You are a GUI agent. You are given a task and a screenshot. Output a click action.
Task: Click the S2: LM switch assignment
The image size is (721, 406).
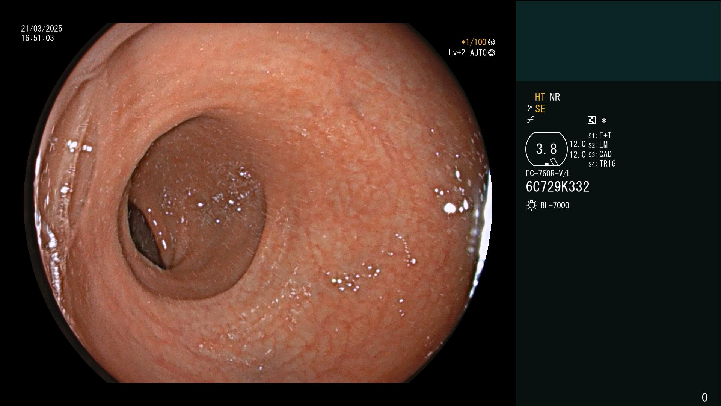(x=598, y=145)
